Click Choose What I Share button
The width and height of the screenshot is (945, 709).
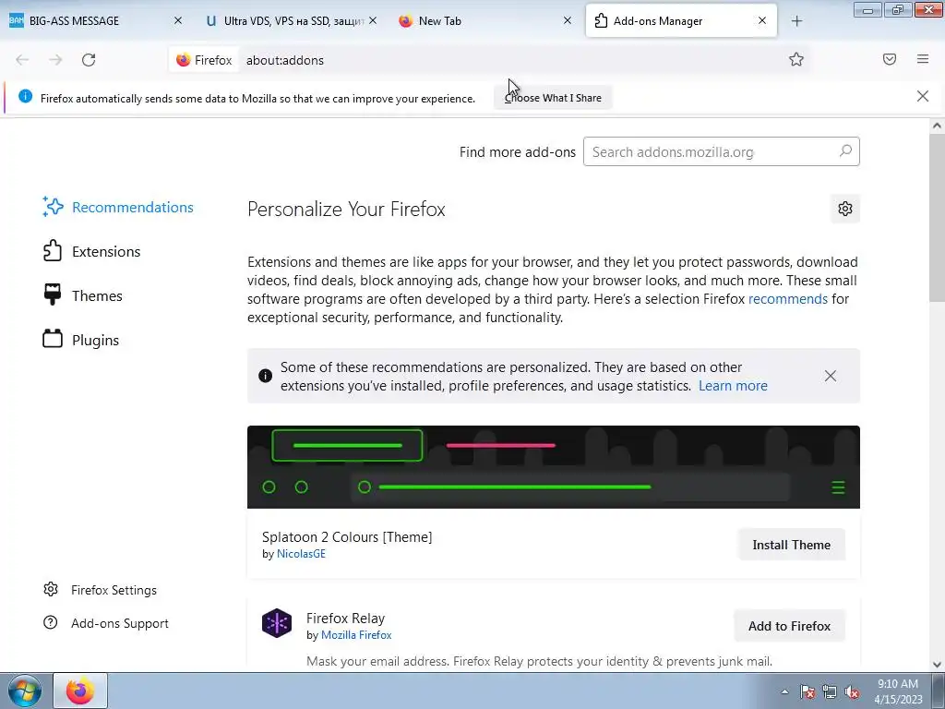(553, 98)
